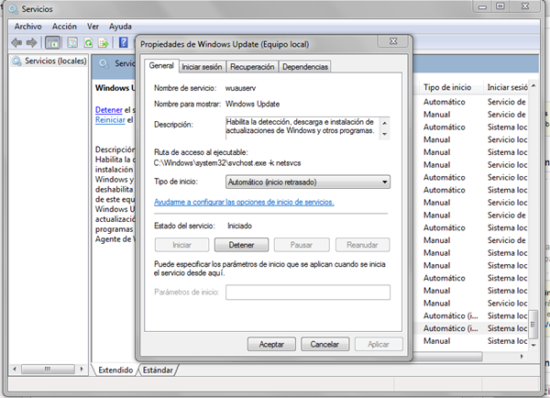Open the Properties toolbar icon
The image size is (550, 398).
pyautogui.click(x=72, y=43)
